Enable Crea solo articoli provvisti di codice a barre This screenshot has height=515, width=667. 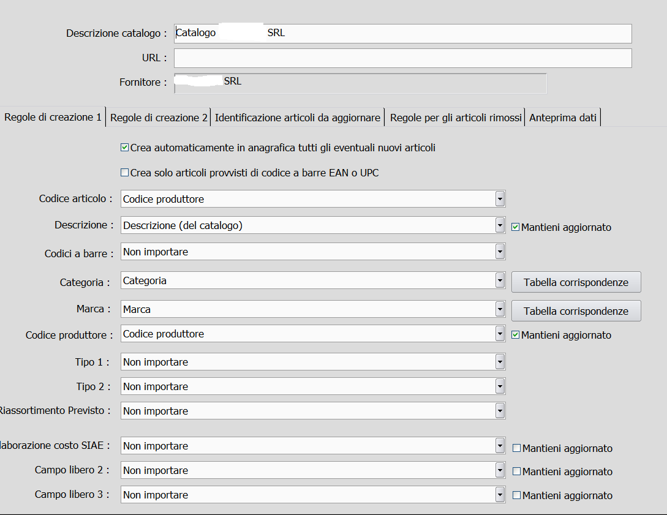coord(124,173)
